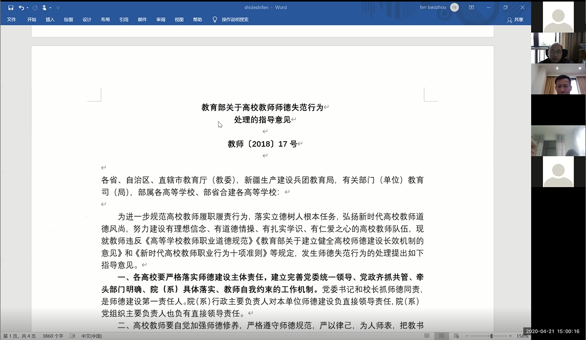Click the zoom in plus button
Image resolution: width=586 pixels, height=340 pixels.
point(510,336)
